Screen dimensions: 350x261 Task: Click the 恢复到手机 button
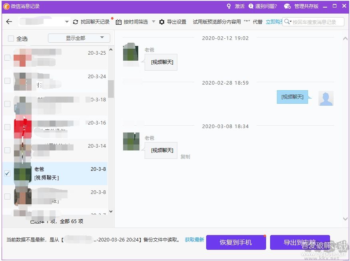pyautogui.click(x=236, y=242)
